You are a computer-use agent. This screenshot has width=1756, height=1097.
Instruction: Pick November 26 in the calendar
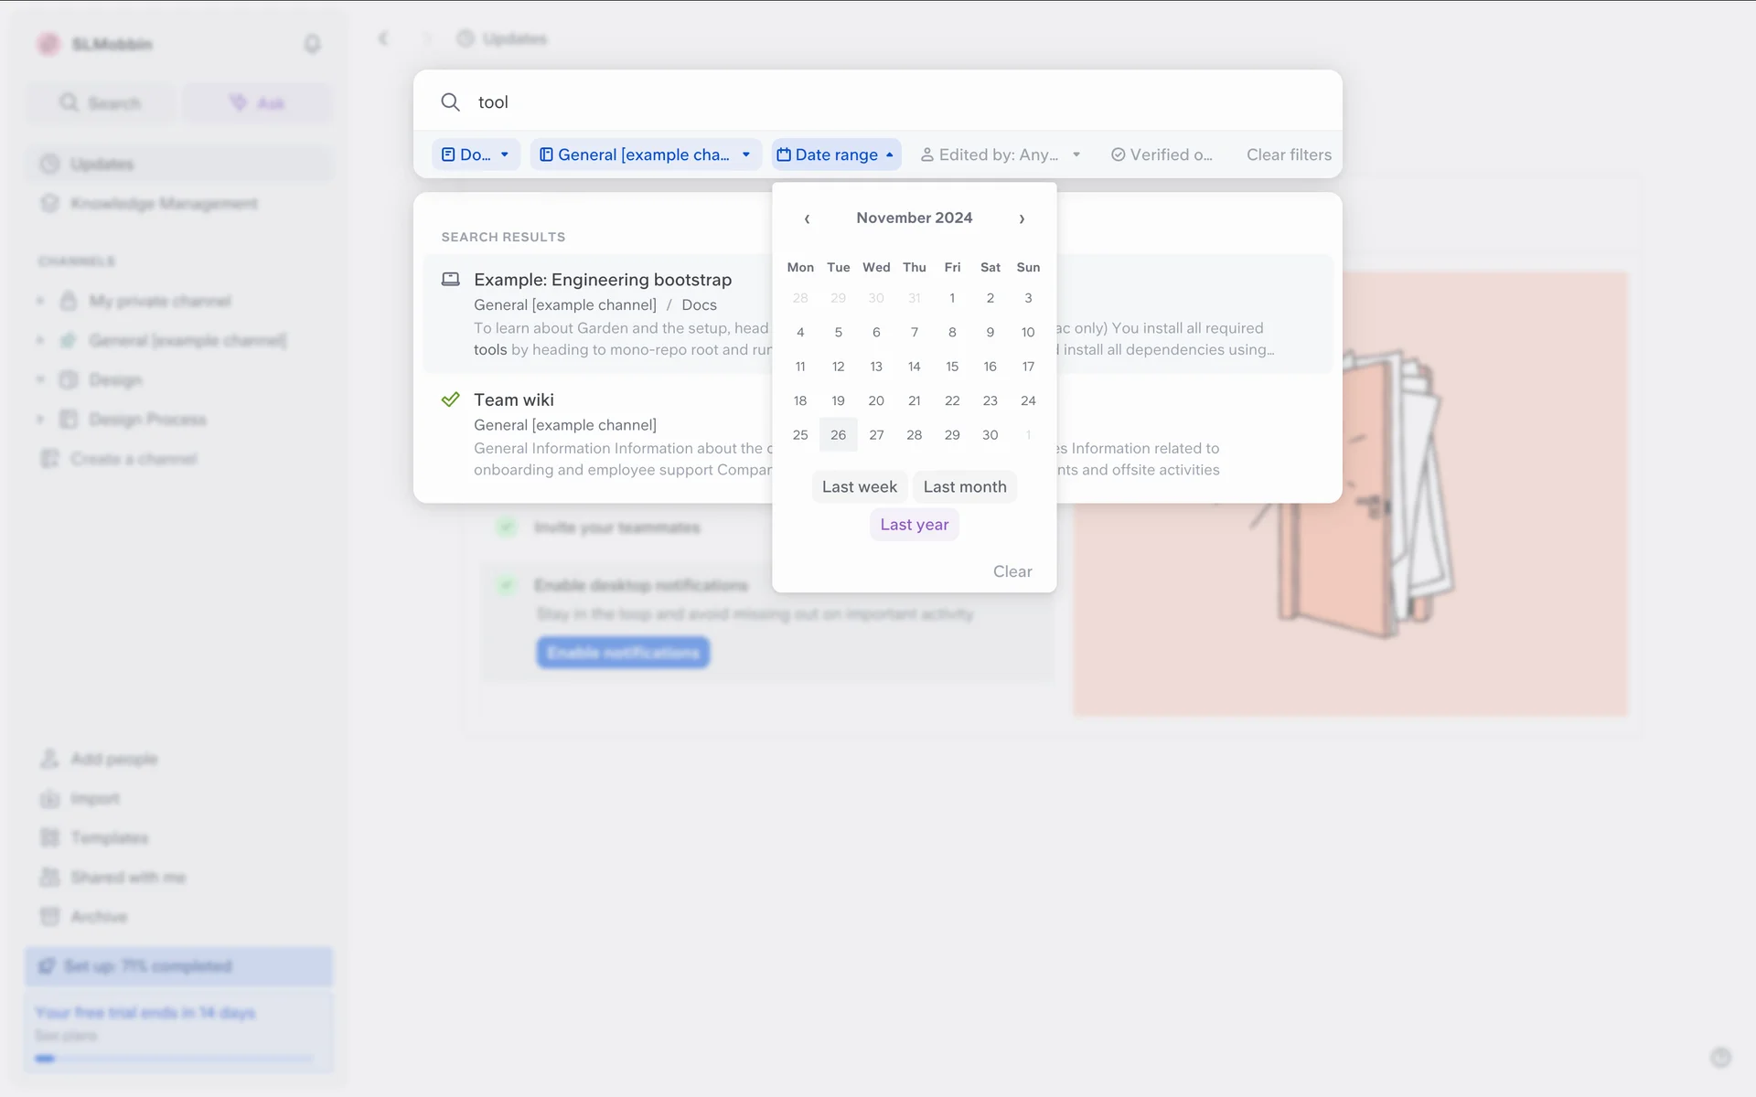coord(838,435)
